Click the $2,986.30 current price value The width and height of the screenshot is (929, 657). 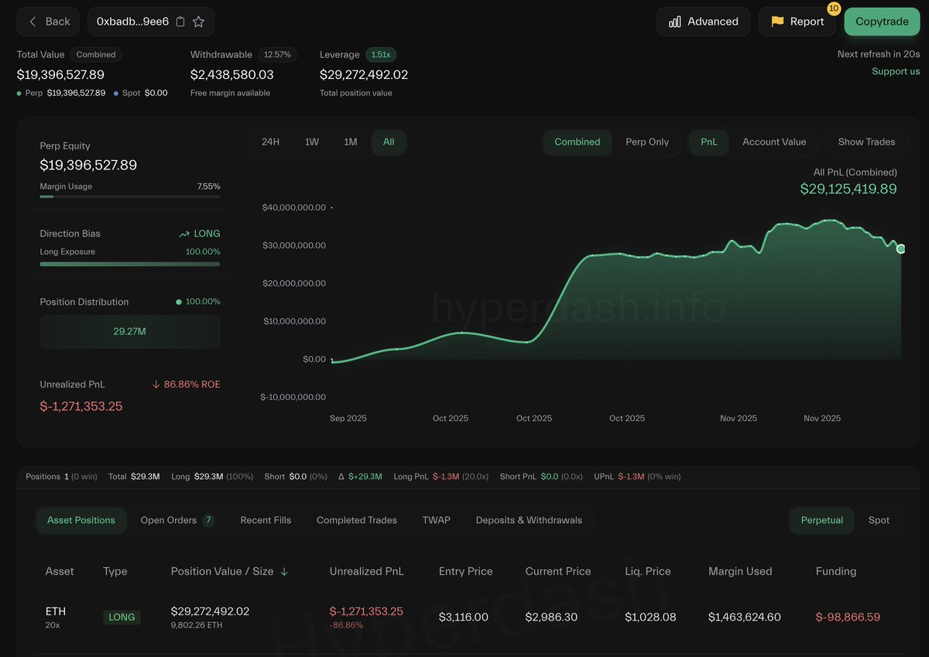pos(551,618)
